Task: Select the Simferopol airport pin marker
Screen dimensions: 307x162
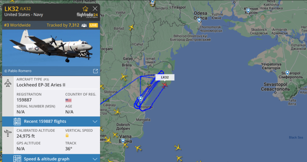Action: click(287, 73)
